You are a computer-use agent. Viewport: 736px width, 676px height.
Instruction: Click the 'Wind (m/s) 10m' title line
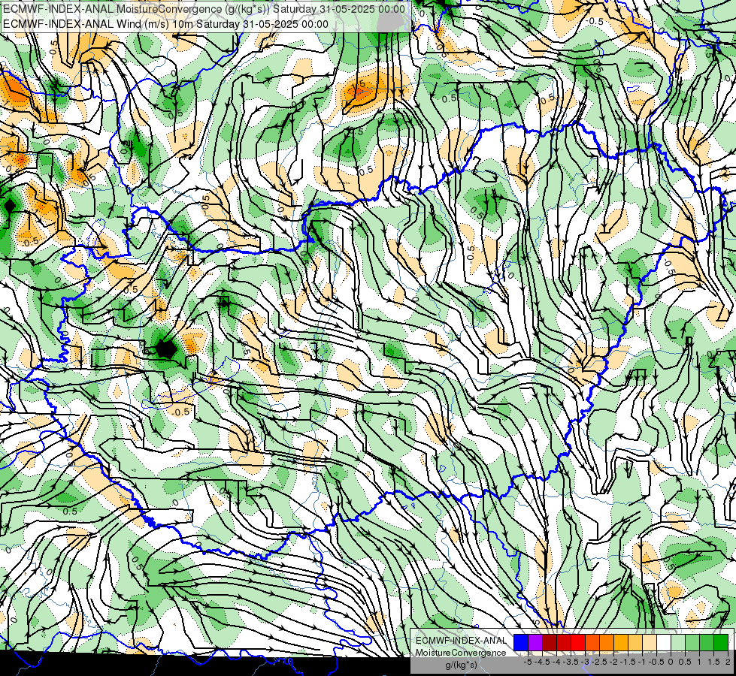click(x=165, y=23)
